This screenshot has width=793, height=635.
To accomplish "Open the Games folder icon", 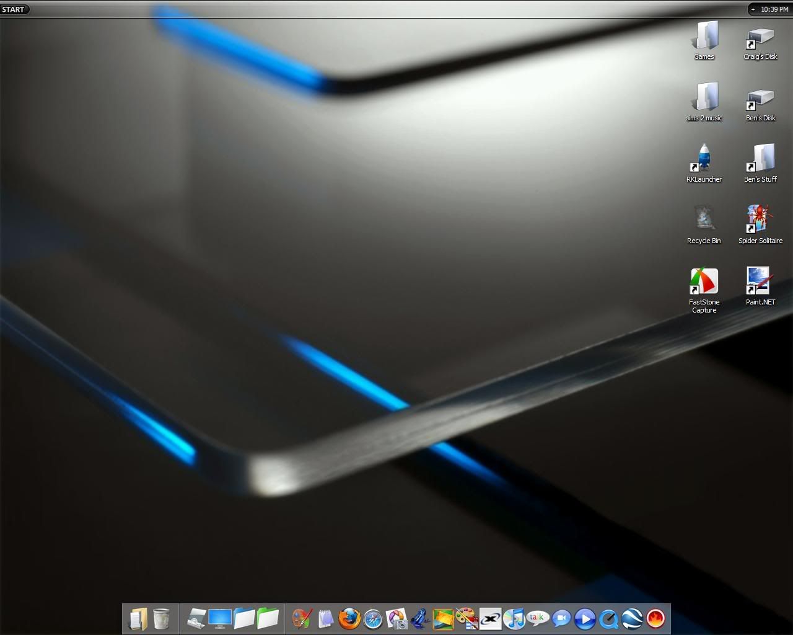I will (704, 40).
